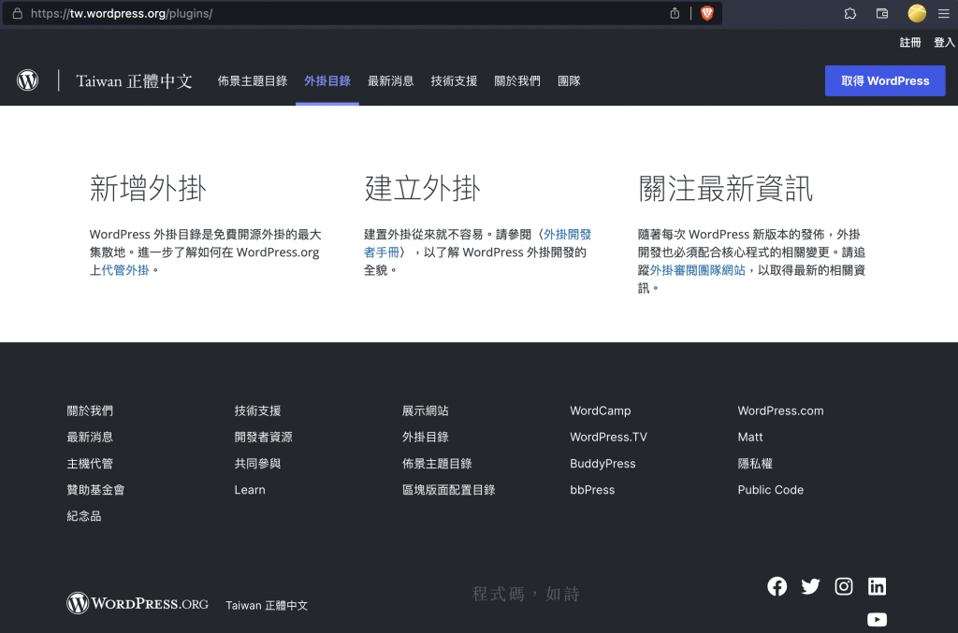Click footer link BuddyPress

[602, 464]
